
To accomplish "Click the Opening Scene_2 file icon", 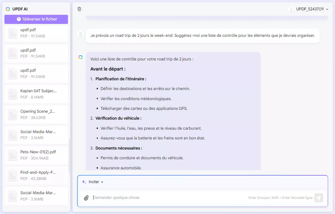I will [x=13, y=115].
